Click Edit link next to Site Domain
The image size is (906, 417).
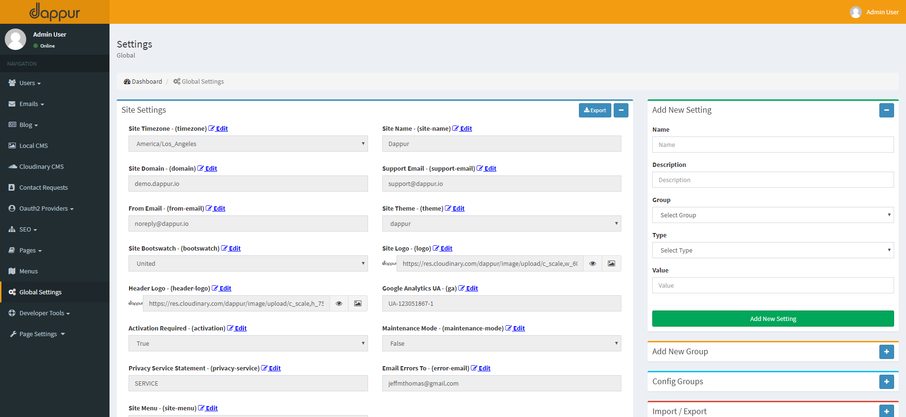click(210, 169)
